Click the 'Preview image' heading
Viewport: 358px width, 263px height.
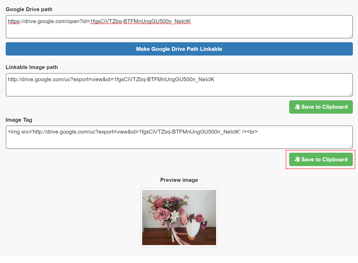[179, 180]
